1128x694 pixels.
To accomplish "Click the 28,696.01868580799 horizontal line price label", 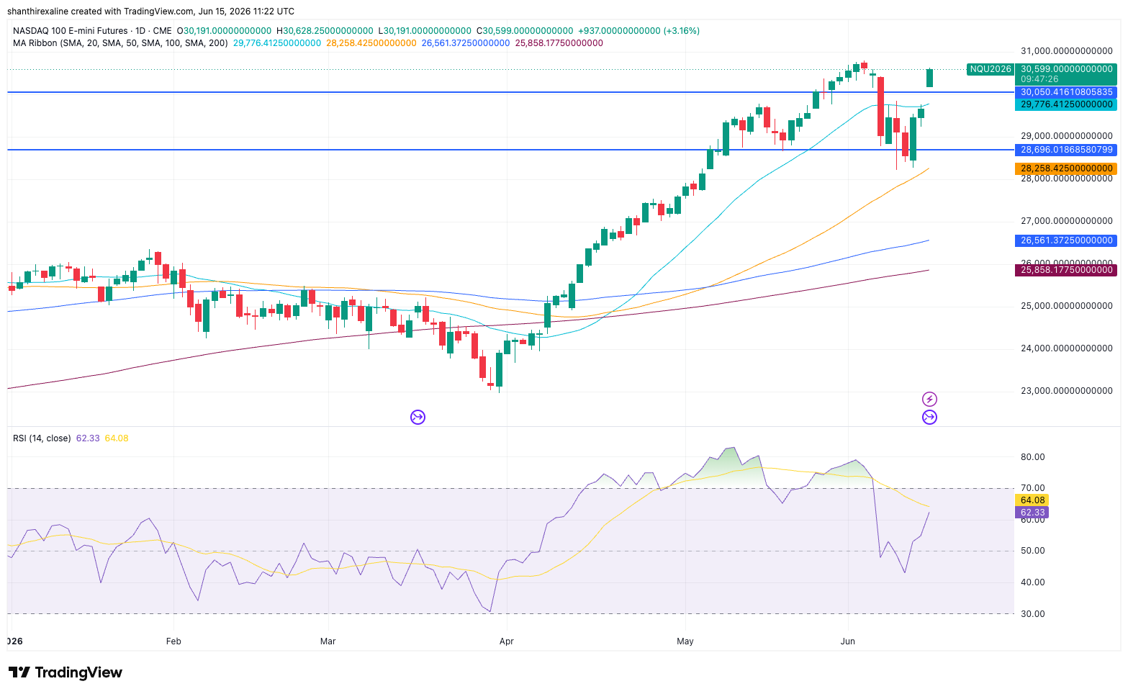I will click(1066, 150).
